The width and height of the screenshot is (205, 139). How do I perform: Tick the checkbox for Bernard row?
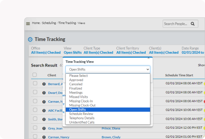click(35, 84)
